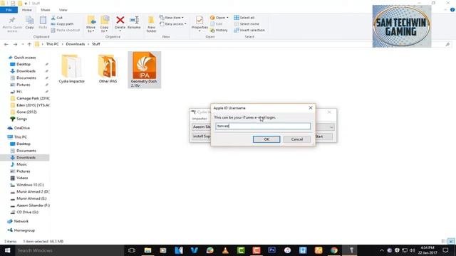456x256 pixels.
Task: Show hidden system tray icons
Action: 382,250
